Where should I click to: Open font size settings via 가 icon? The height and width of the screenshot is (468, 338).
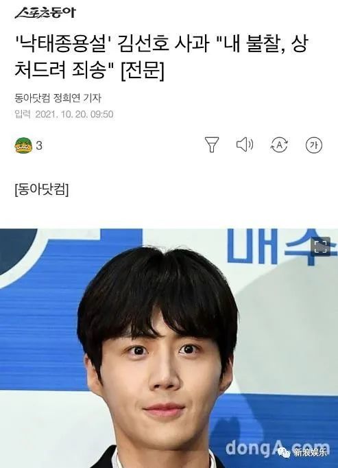314,145
